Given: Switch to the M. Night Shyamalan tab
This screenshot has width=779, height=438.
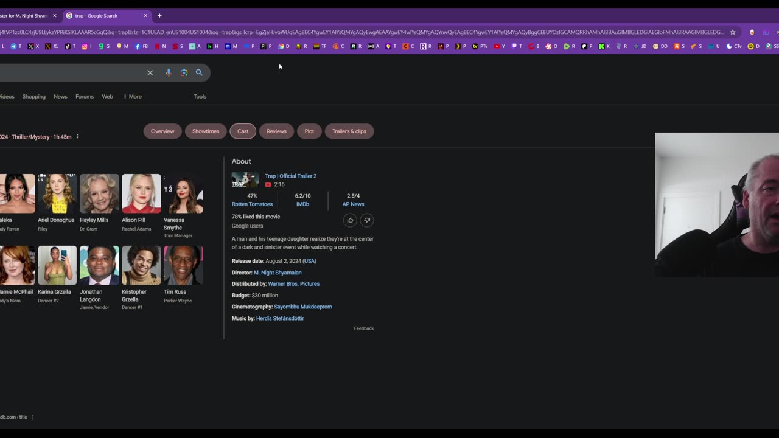Looking at the screenshot, I should point(24,16).
